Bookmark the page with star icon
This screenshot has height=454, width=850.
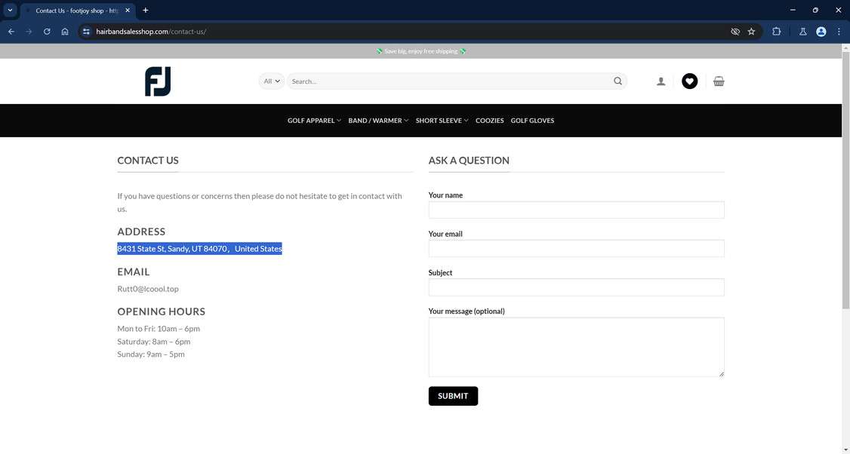[x=751, y=32]
